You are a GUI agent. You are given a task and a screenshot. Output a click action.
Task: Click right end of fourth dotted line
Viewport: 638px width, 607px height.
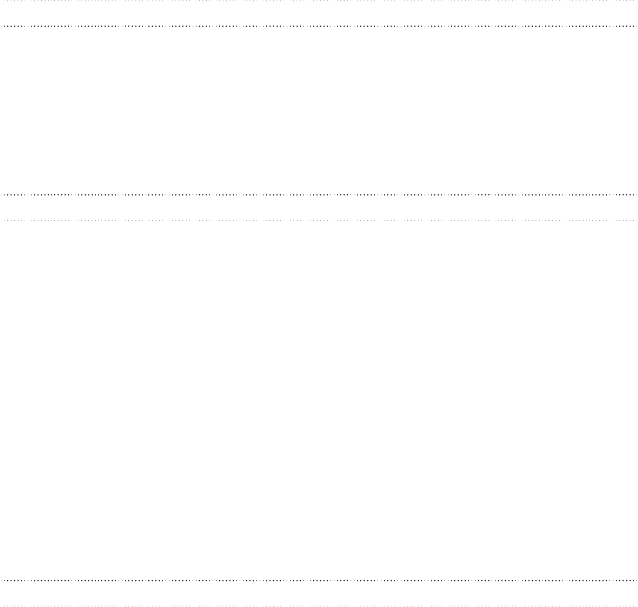pyautogui.click(x=636, y=220)
